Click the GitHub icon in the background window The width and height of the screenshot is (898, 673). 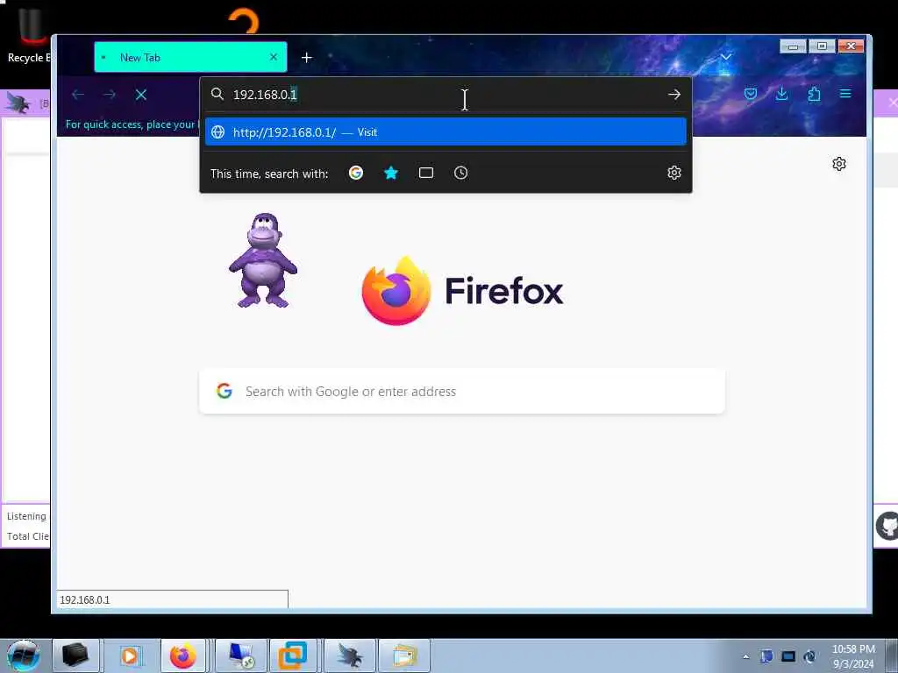tap(887, 526)
